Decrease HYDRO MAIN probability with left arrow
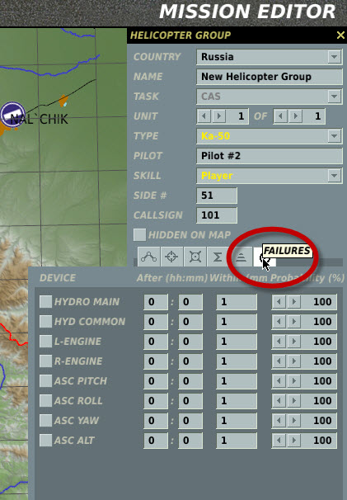This screenshot has width=347, height=500. point(279,302)
